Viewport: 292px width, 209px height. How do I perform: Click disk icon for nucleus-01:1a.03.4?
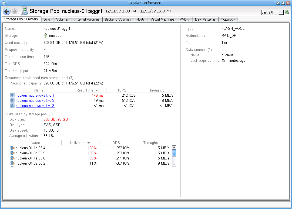(12, 148)
